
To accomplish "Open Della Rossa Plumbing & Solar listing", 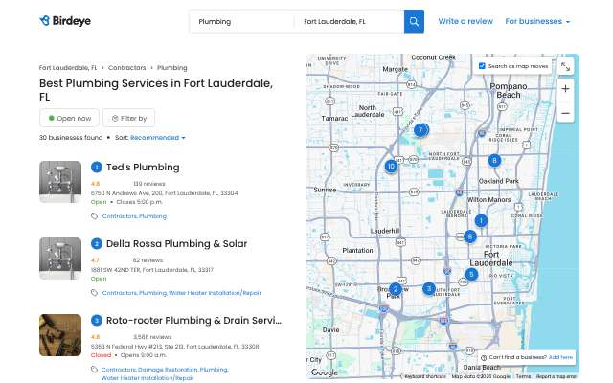I will pos(176,244).
